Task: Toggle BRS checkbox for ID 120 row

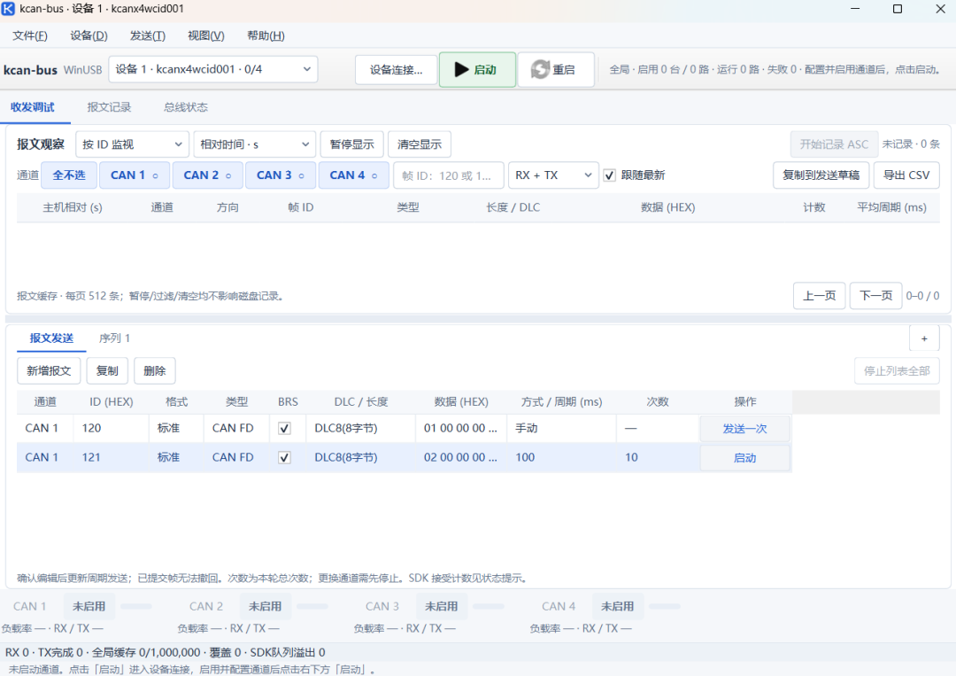Action: 284,428
